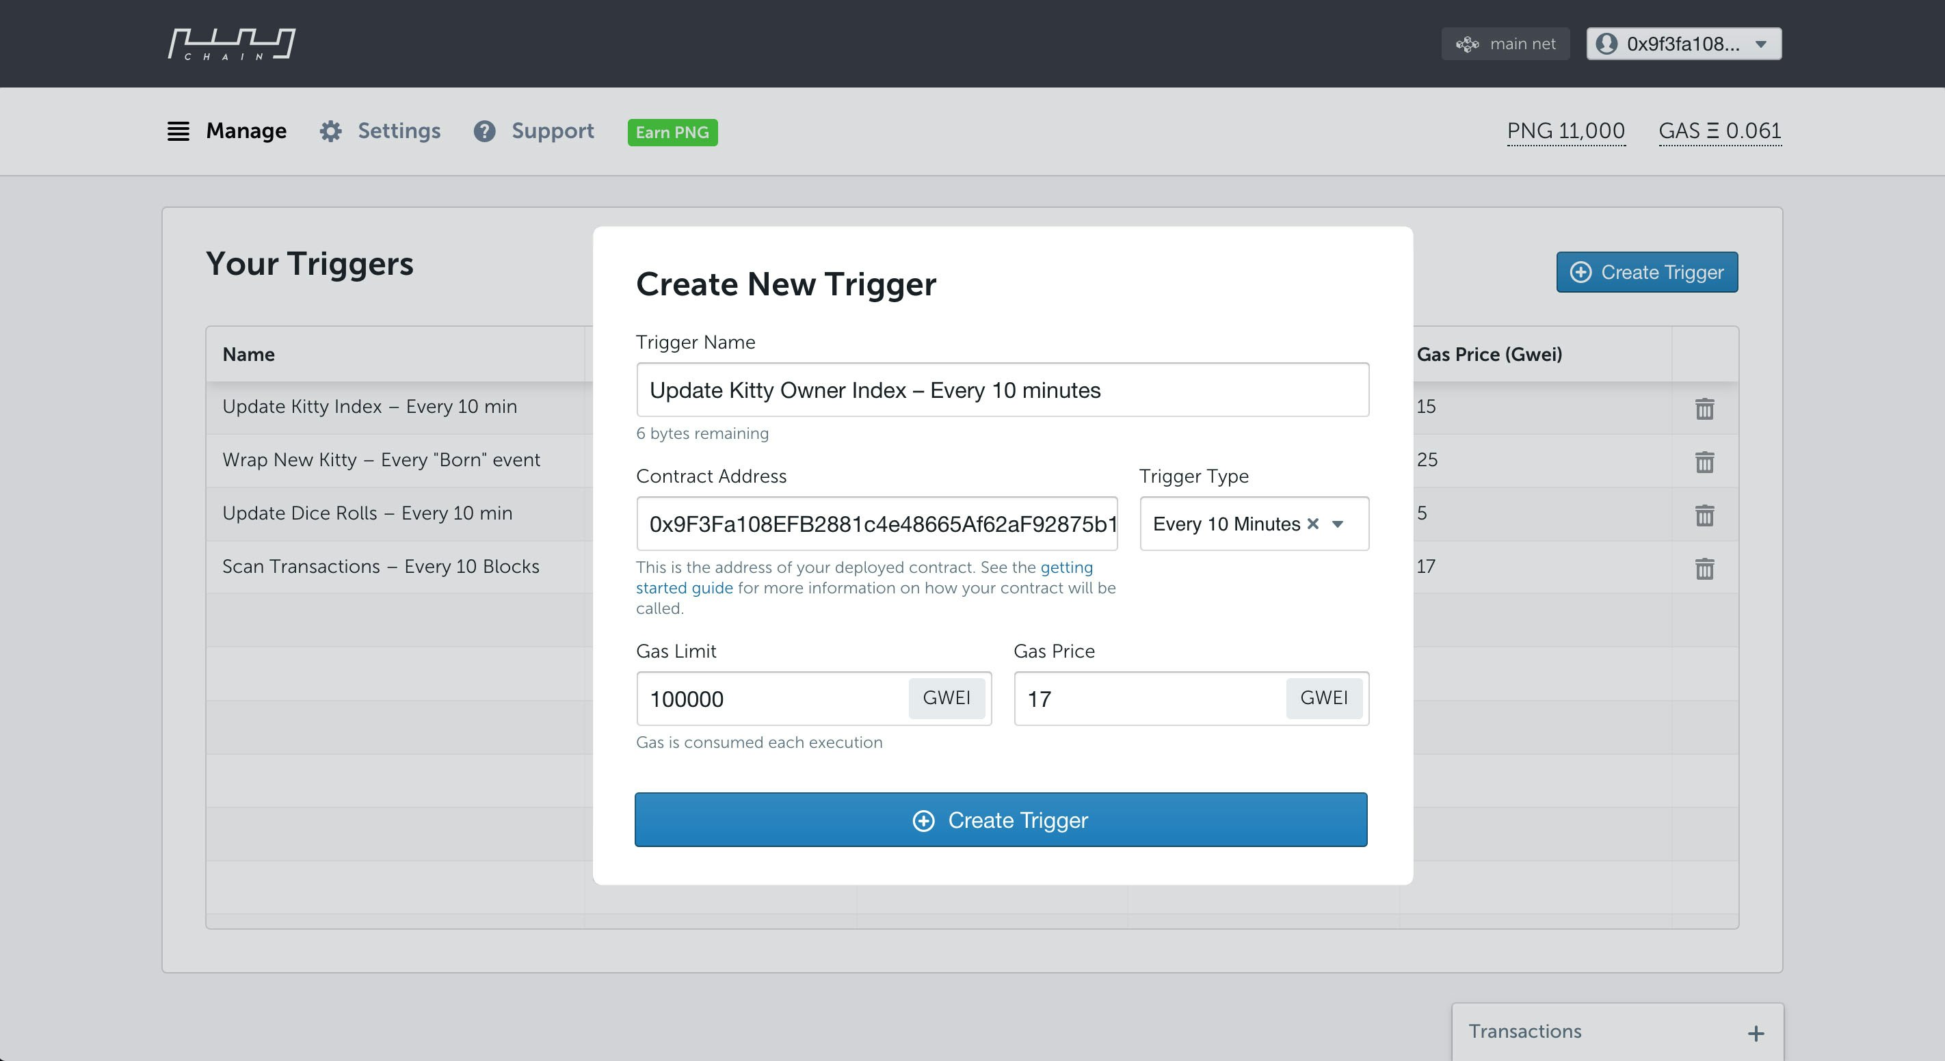Image resolution: width=1945 pixels, height=1061 pixels.
Task: Click the Chain logo in header
Action: coord(231,44)
